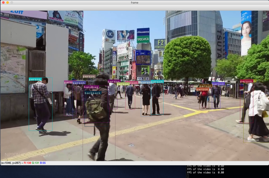Click the handbag detection label

91,87
